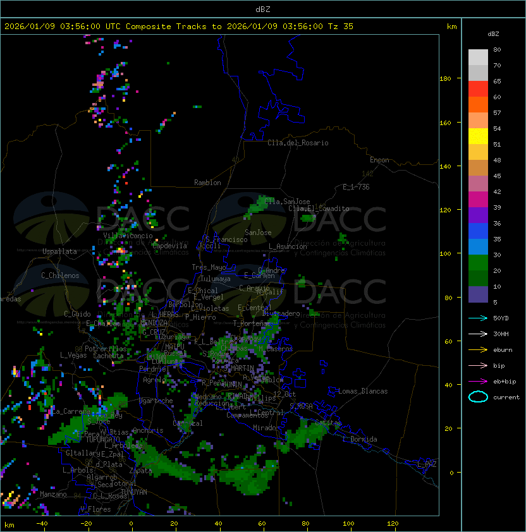Viewport: 526px width, 532px height.
Task: Click the 'Clla.del_Rosario' map label
Action: [298, 143]
